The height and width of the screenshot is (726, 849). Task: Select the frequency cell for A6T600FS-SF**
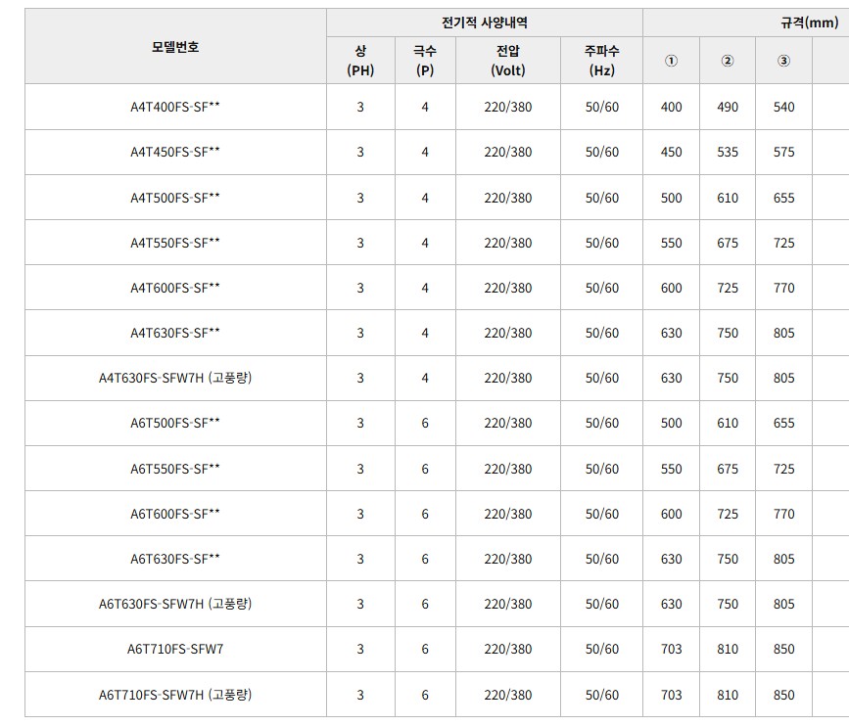click(601, 514)
